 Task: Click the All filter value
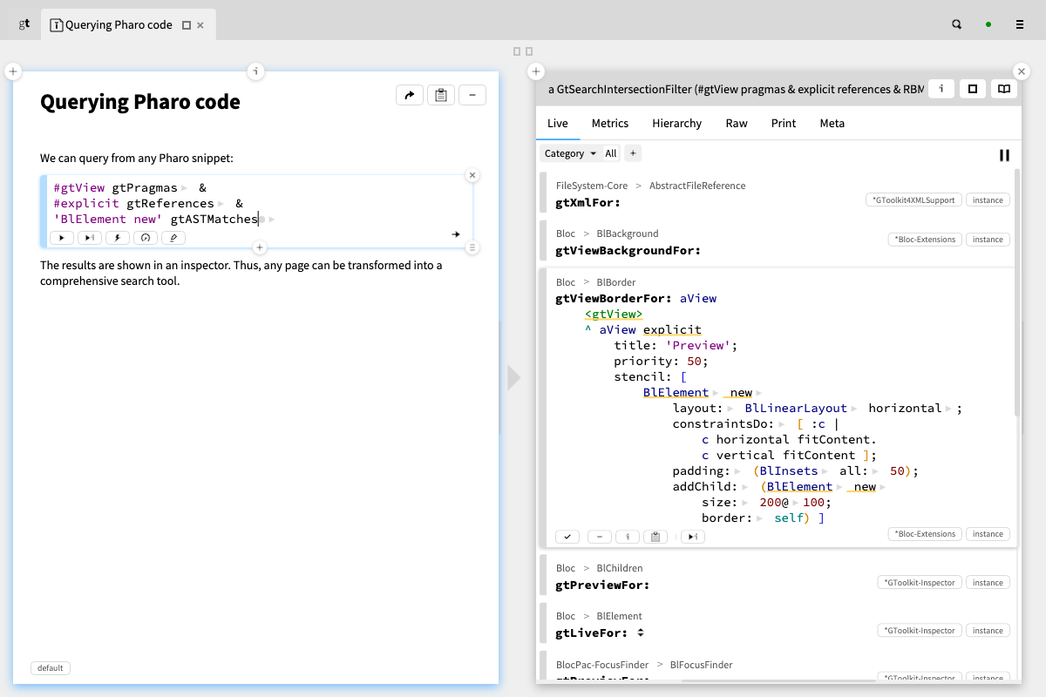(x=611, y=153)
